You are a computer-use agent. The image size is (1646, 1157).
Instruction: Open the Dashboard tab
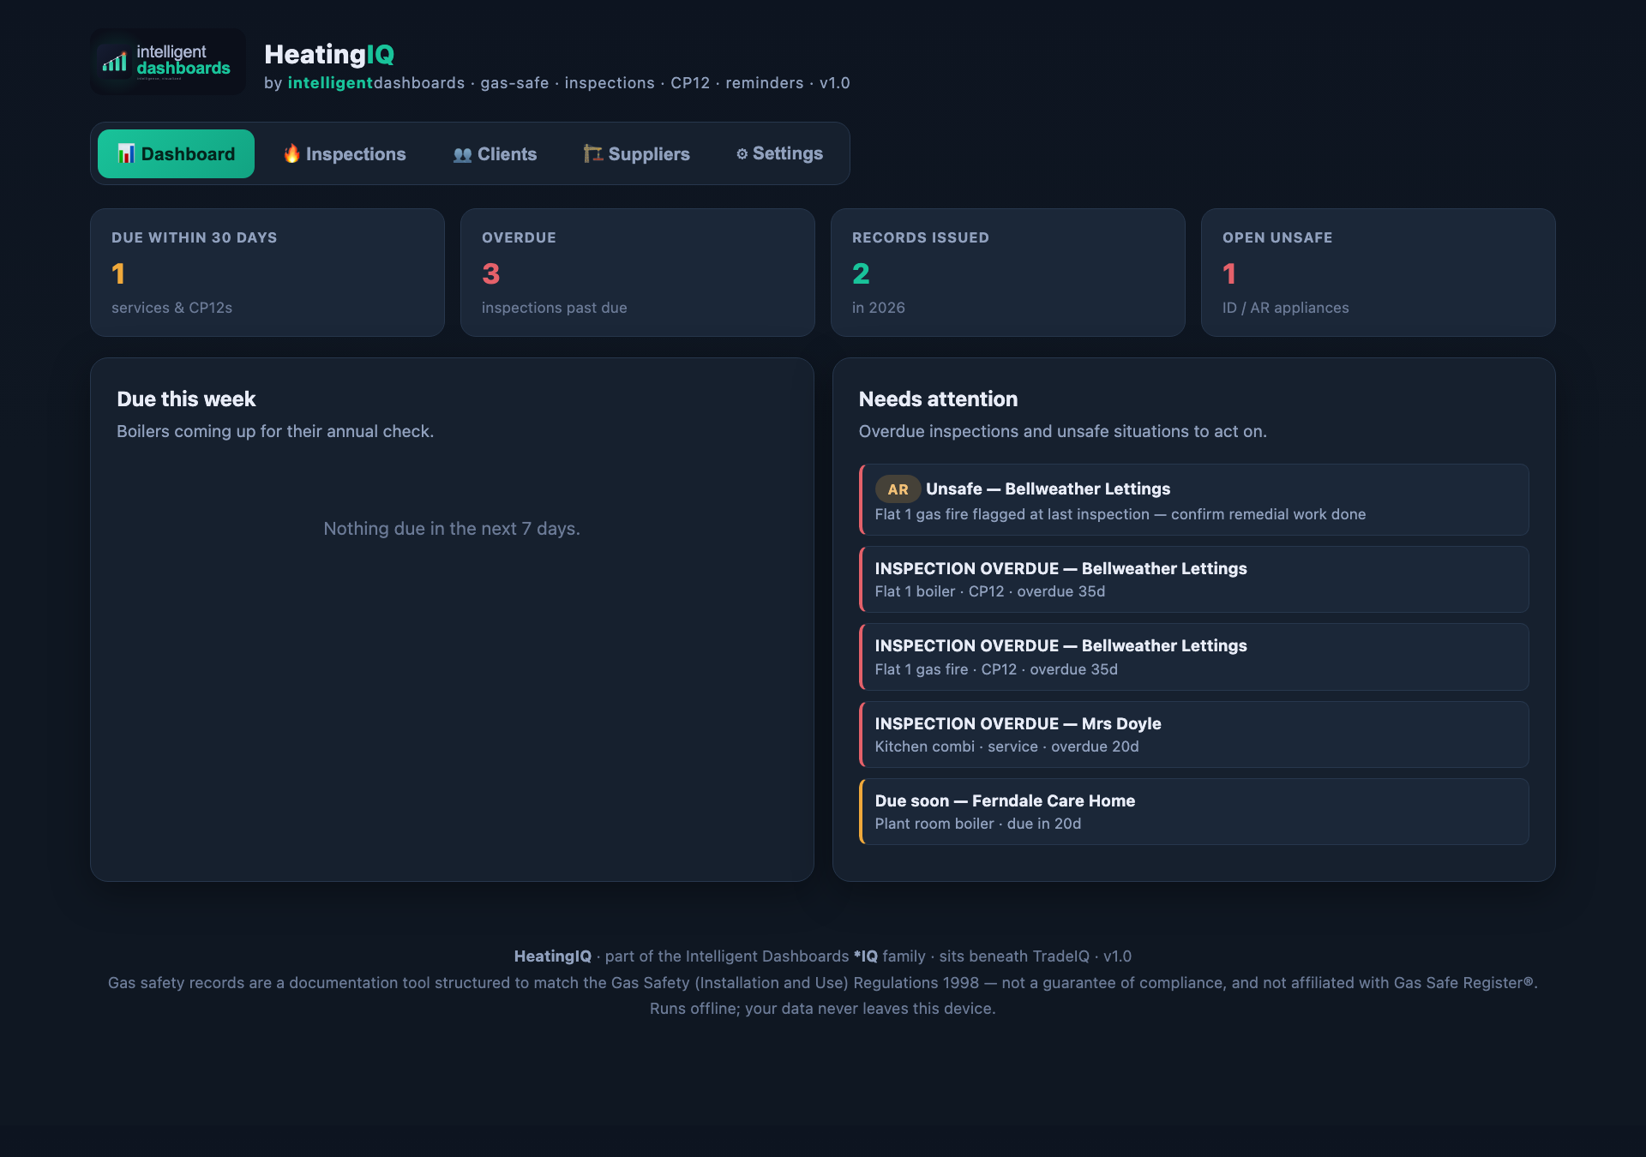176,154
